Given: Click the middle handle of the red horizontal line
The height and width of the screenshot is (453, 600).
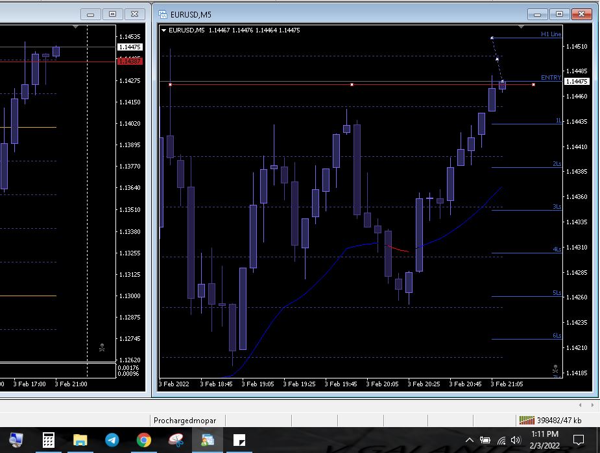Looking at the screenshot, I should click(352, 84).
